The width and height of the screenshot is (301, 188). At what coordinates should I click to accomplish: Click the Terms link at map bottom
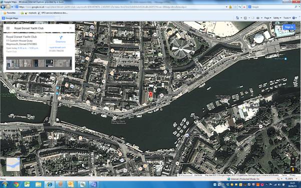(284, 175)
